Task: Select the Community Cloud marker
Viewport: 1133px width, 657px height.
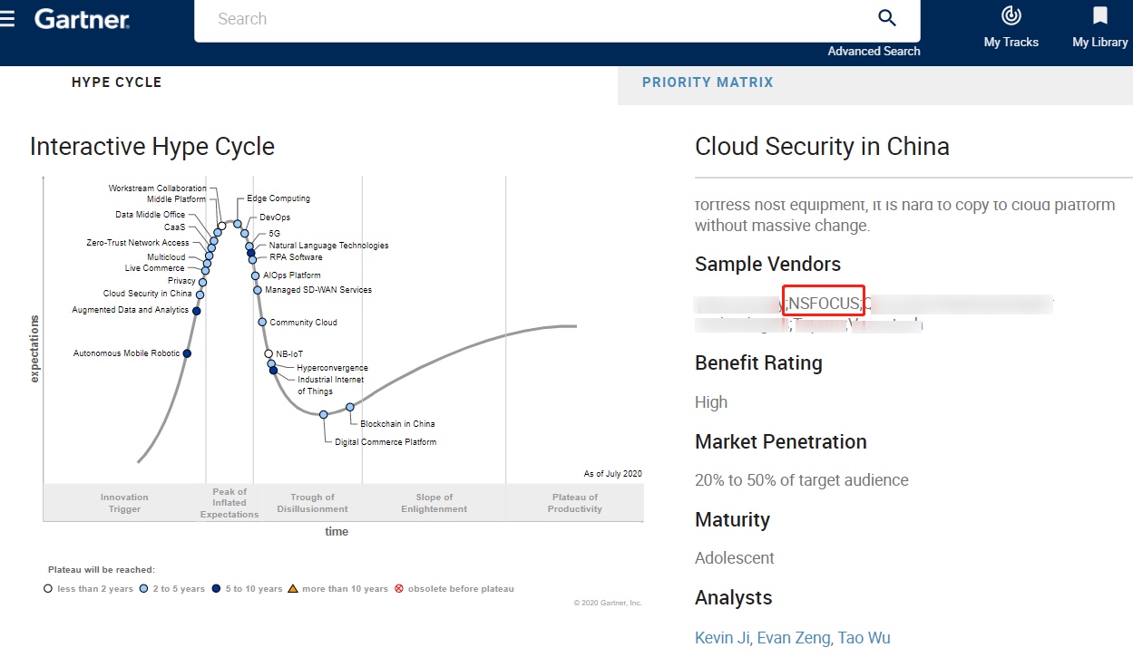Action: coord(262,322)
